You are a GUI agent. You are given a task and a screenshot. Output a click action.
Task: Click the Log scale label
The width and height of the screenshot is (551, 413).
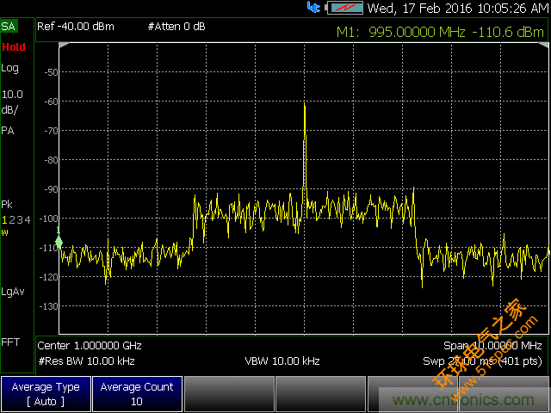click(9, 69)
